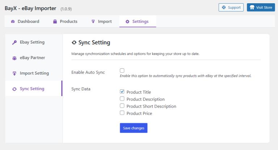Image resolution: width=278 pixels, height=150 pixels.
Task: Click the sync icon beside the Sync Setting heading
Action: coord(74,43)
